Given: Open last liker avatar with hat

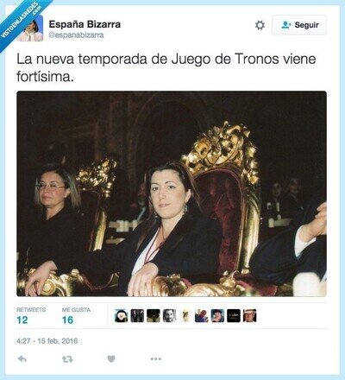Looking at the screenshot, I should pos(249,316).
